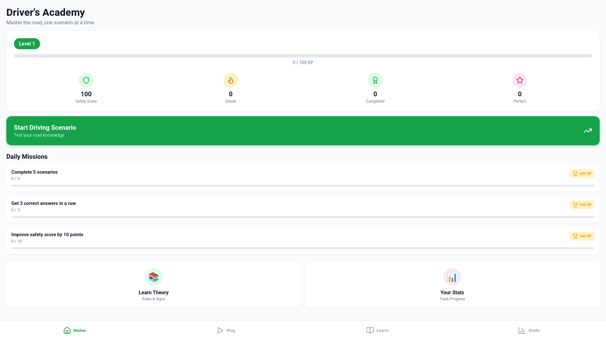Click the Stats chart icon in bottom navigation

(522, 330)
